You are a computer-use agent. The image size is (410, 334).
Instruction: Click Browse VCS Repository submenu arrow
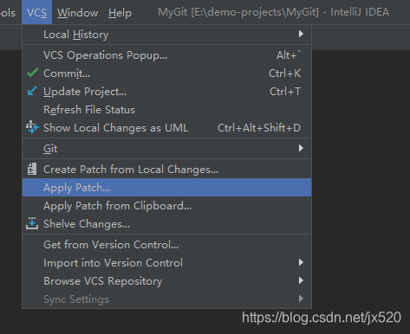pos(301,280)
